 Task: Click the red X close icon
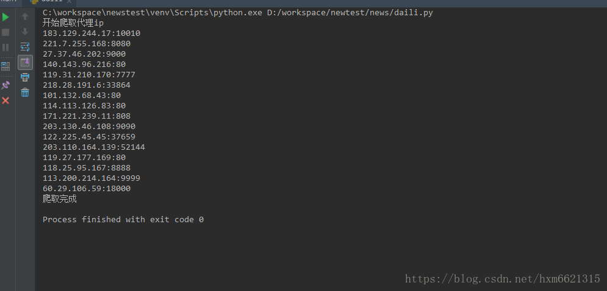(5, 100)
